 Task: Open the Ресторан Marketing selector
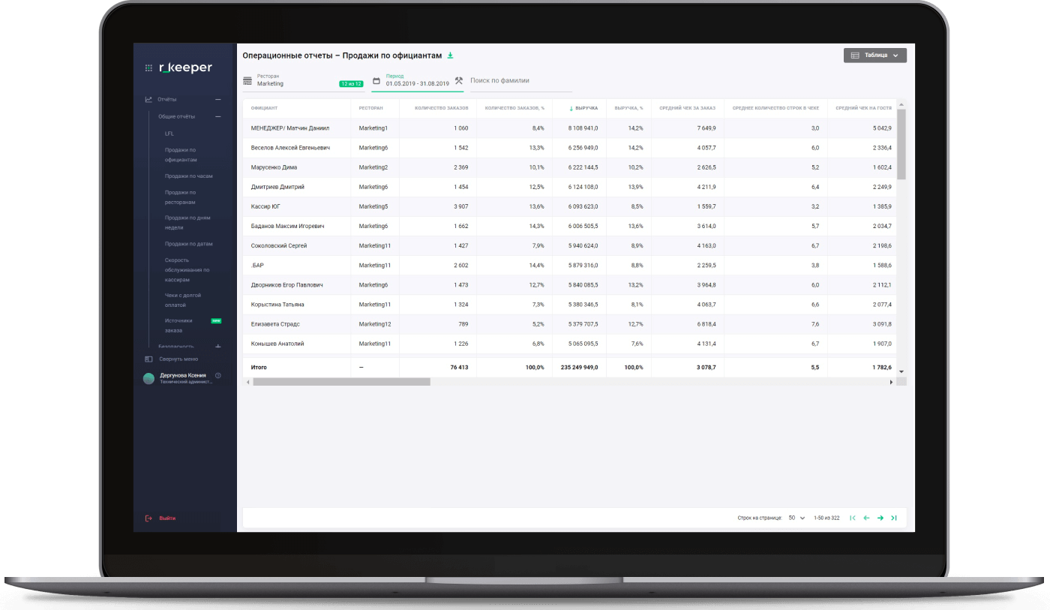[303, 80]
